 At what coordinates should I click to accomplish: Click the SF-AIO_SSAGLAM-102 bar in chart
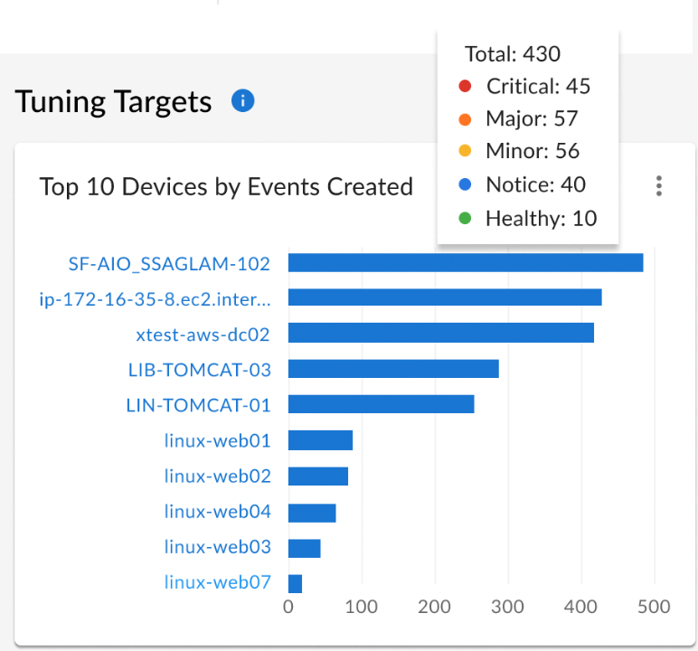click(466, 262)
